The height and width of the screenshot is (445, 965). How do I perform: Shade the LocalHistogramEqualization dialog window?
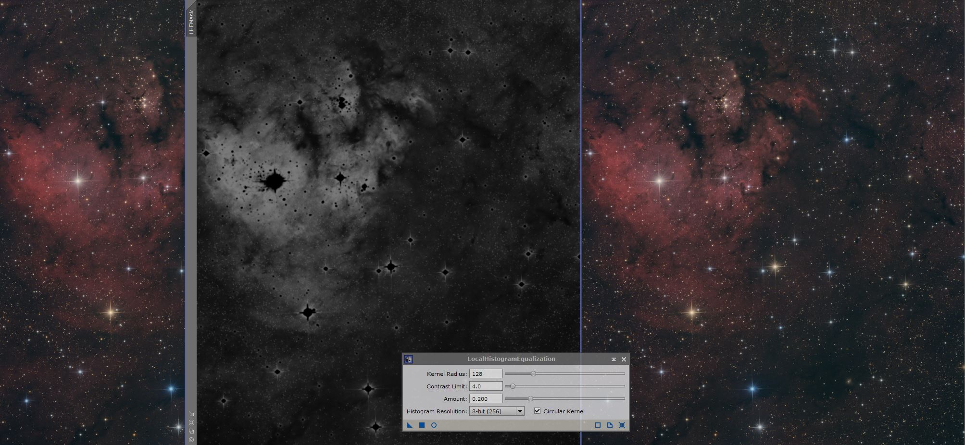(614, 359)
